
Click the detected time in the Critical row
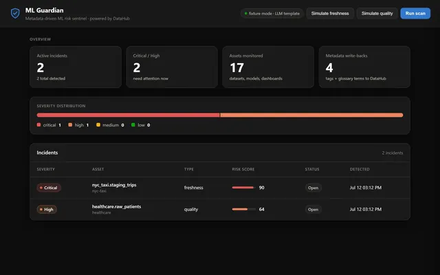365,188
